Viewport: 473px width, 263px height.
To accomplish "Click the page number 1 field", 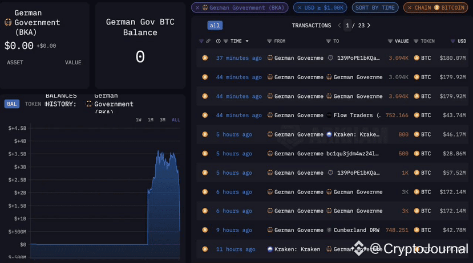I will [x=347, y=26].
